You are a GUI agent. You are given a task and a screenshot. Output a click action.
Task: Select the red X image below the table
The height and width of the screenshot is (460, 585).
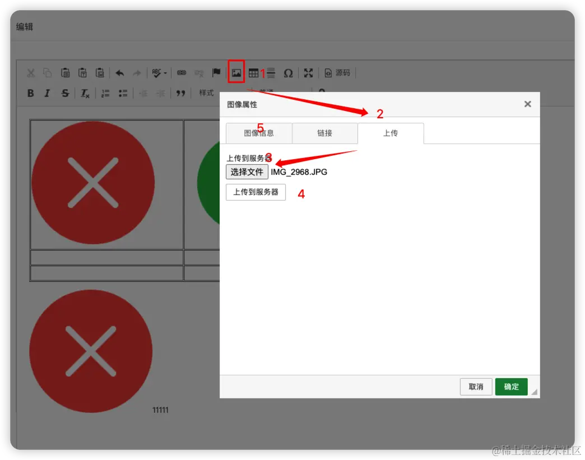91,351
